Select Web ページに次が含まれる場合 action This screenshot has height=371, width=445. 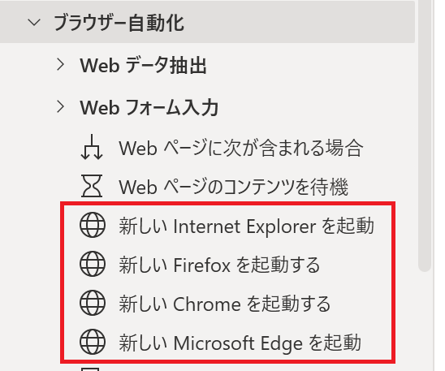(241, 148)
